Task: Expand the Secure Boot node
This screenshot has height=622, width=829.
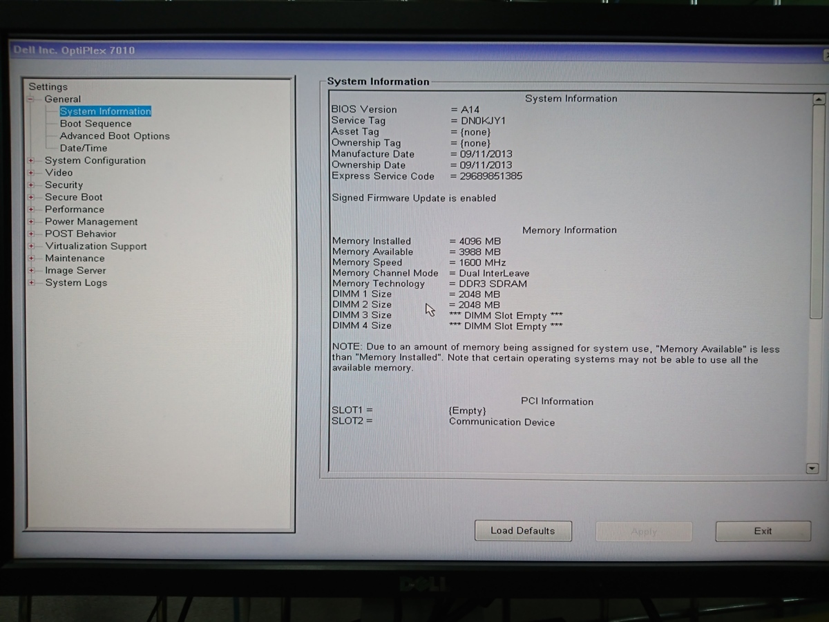Action: 31,197
